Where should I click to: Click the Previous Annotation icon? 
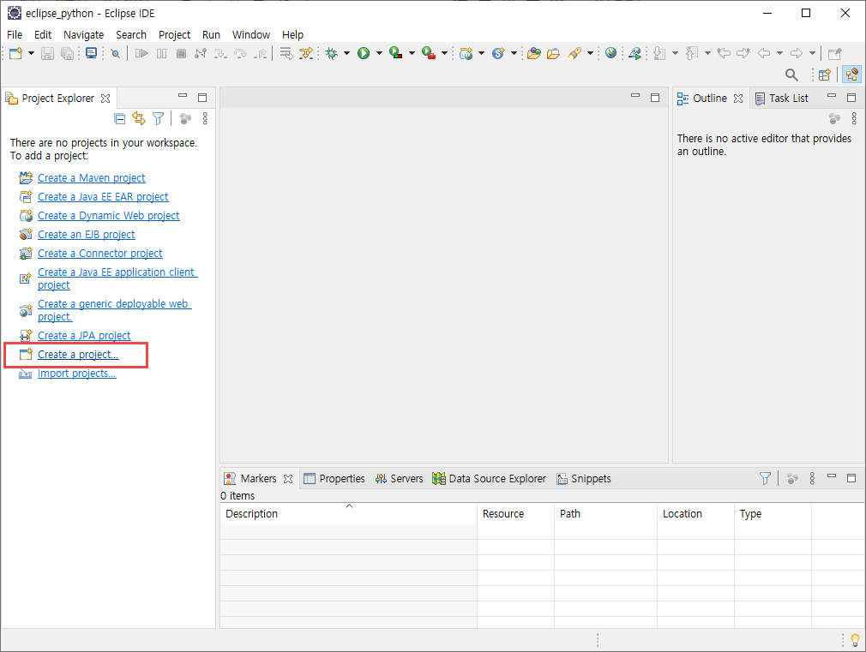tap(692, 54)
